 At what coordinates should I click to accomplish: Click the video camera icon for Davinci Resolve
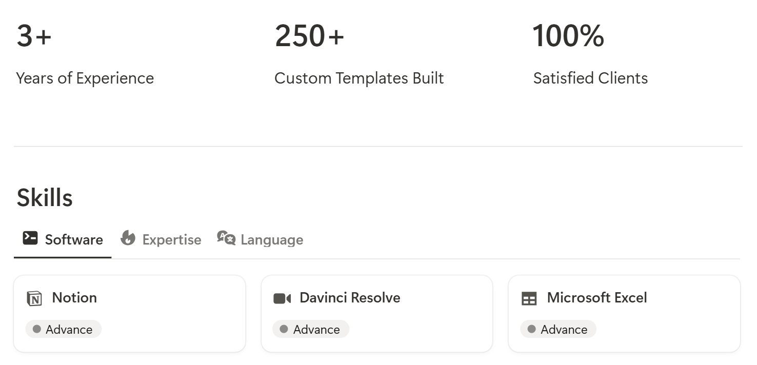pos(282,298)
